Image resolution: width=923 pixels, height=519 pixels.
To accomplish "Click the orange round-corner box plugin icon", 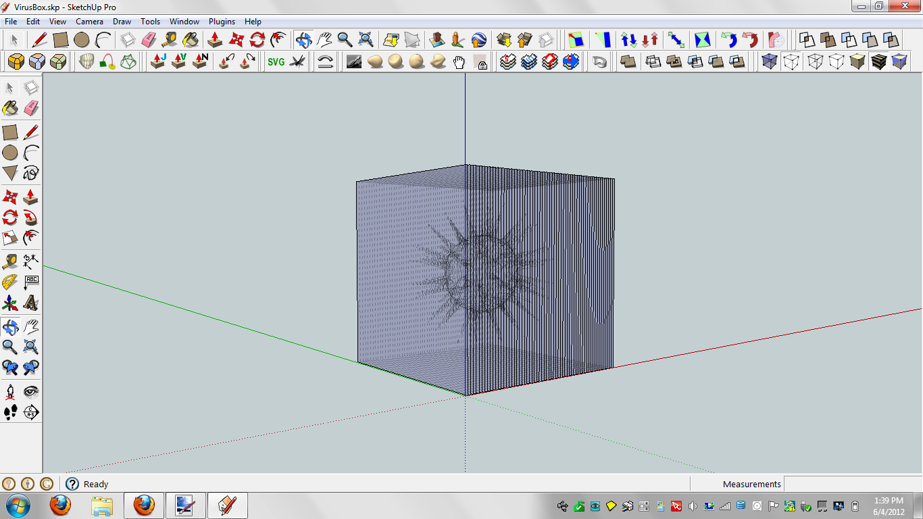I will tap(16, 62).
